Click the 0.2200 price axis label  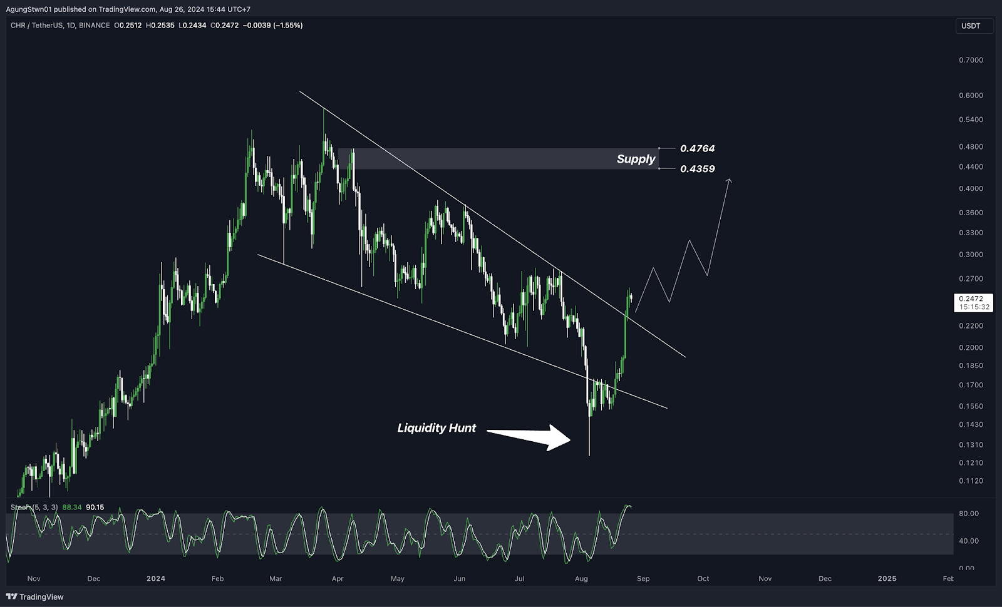click(x=971, y=326)
